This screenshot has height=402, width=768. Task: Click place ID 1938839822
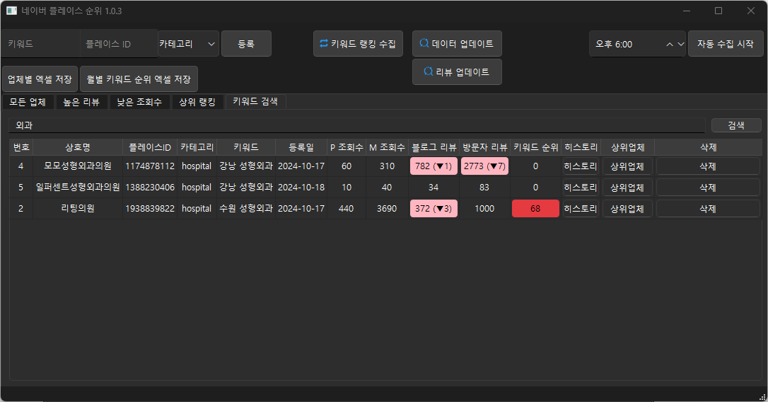click(x=150, y=208)
